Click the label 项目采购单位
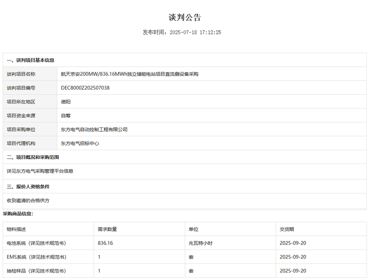368x279 pixels. [21, 130]
